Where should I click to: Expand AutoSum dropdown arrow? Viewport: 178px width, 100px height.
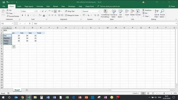(x=153, y=10)
